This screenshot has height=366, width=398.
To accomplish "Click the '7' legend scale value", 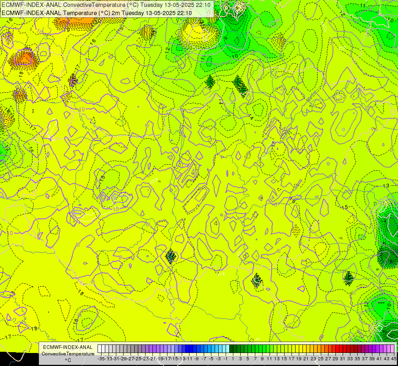I will click(x=255, y=359).
